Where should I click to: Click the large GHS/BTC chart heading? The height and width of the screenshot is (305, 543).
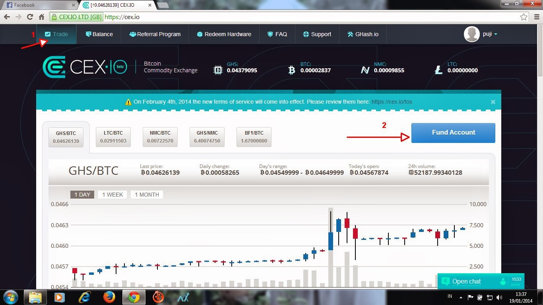click(93, 171)
